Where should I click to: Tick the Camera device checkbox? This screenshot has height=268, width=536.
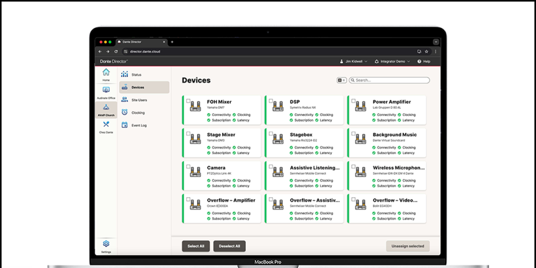click(188, 167)
